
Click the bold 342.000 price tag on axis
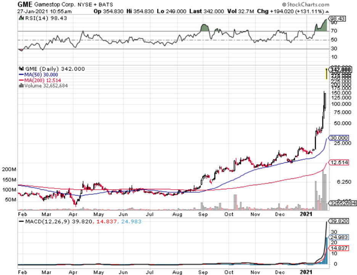[340, 70]
